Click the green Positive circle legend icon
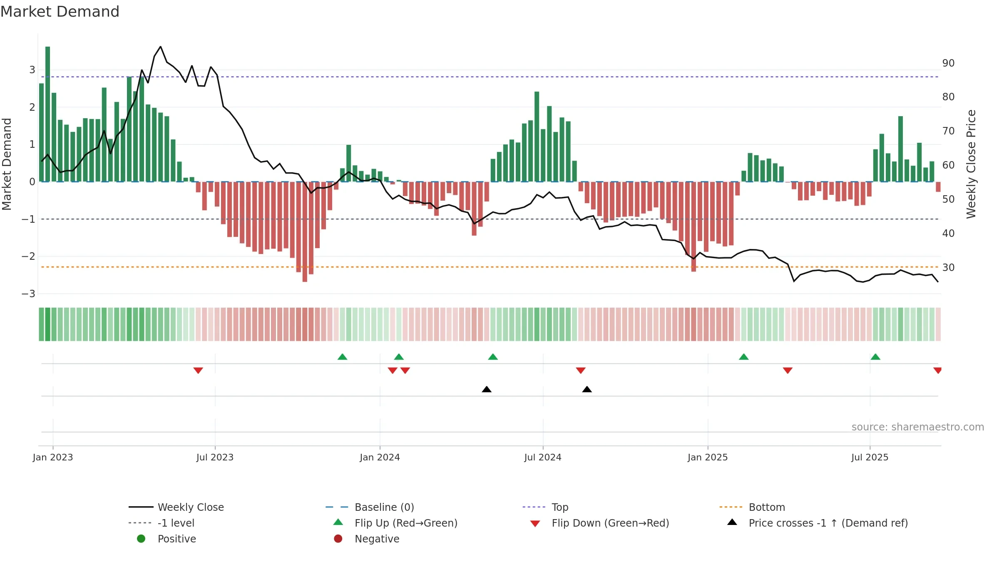The width and height of the screenshot is (999, 562). pyautogui.click(x=141, y=539)
